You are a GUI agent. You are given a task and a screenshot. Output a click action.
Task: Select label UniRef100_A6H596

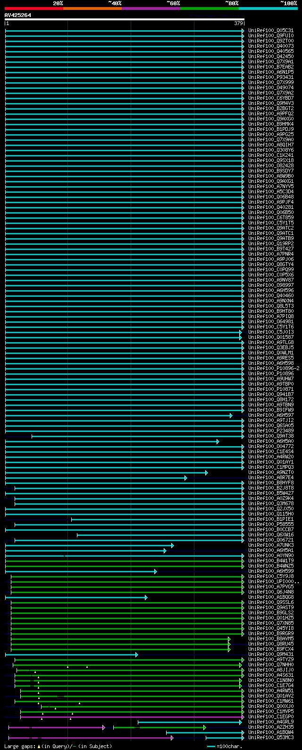(x=271, y=290)
